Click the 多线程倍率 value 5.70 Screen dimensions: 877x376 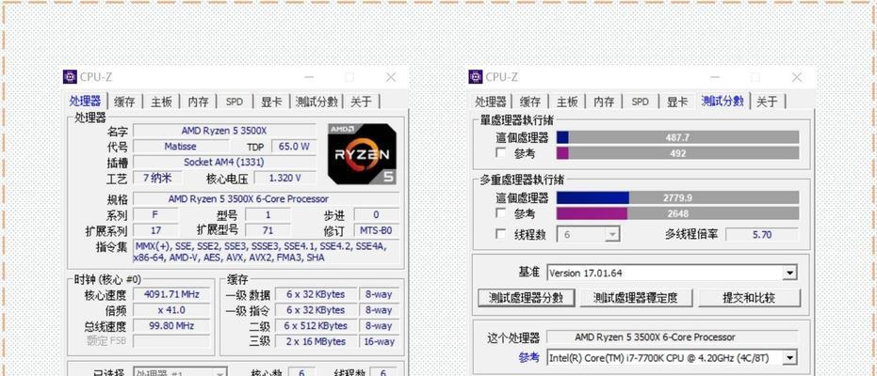[762, 234]
